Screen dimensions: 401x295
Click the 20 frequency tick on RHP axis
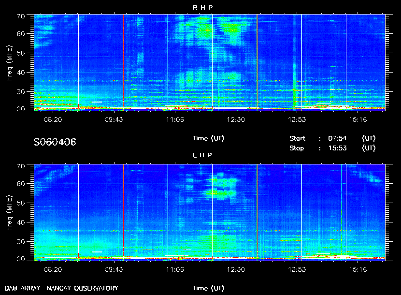[21, 109]
